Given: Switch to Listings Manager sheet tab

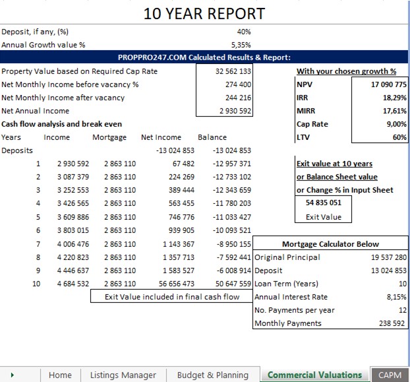Looking at the screenshot, I should click(x=123, y=375).
